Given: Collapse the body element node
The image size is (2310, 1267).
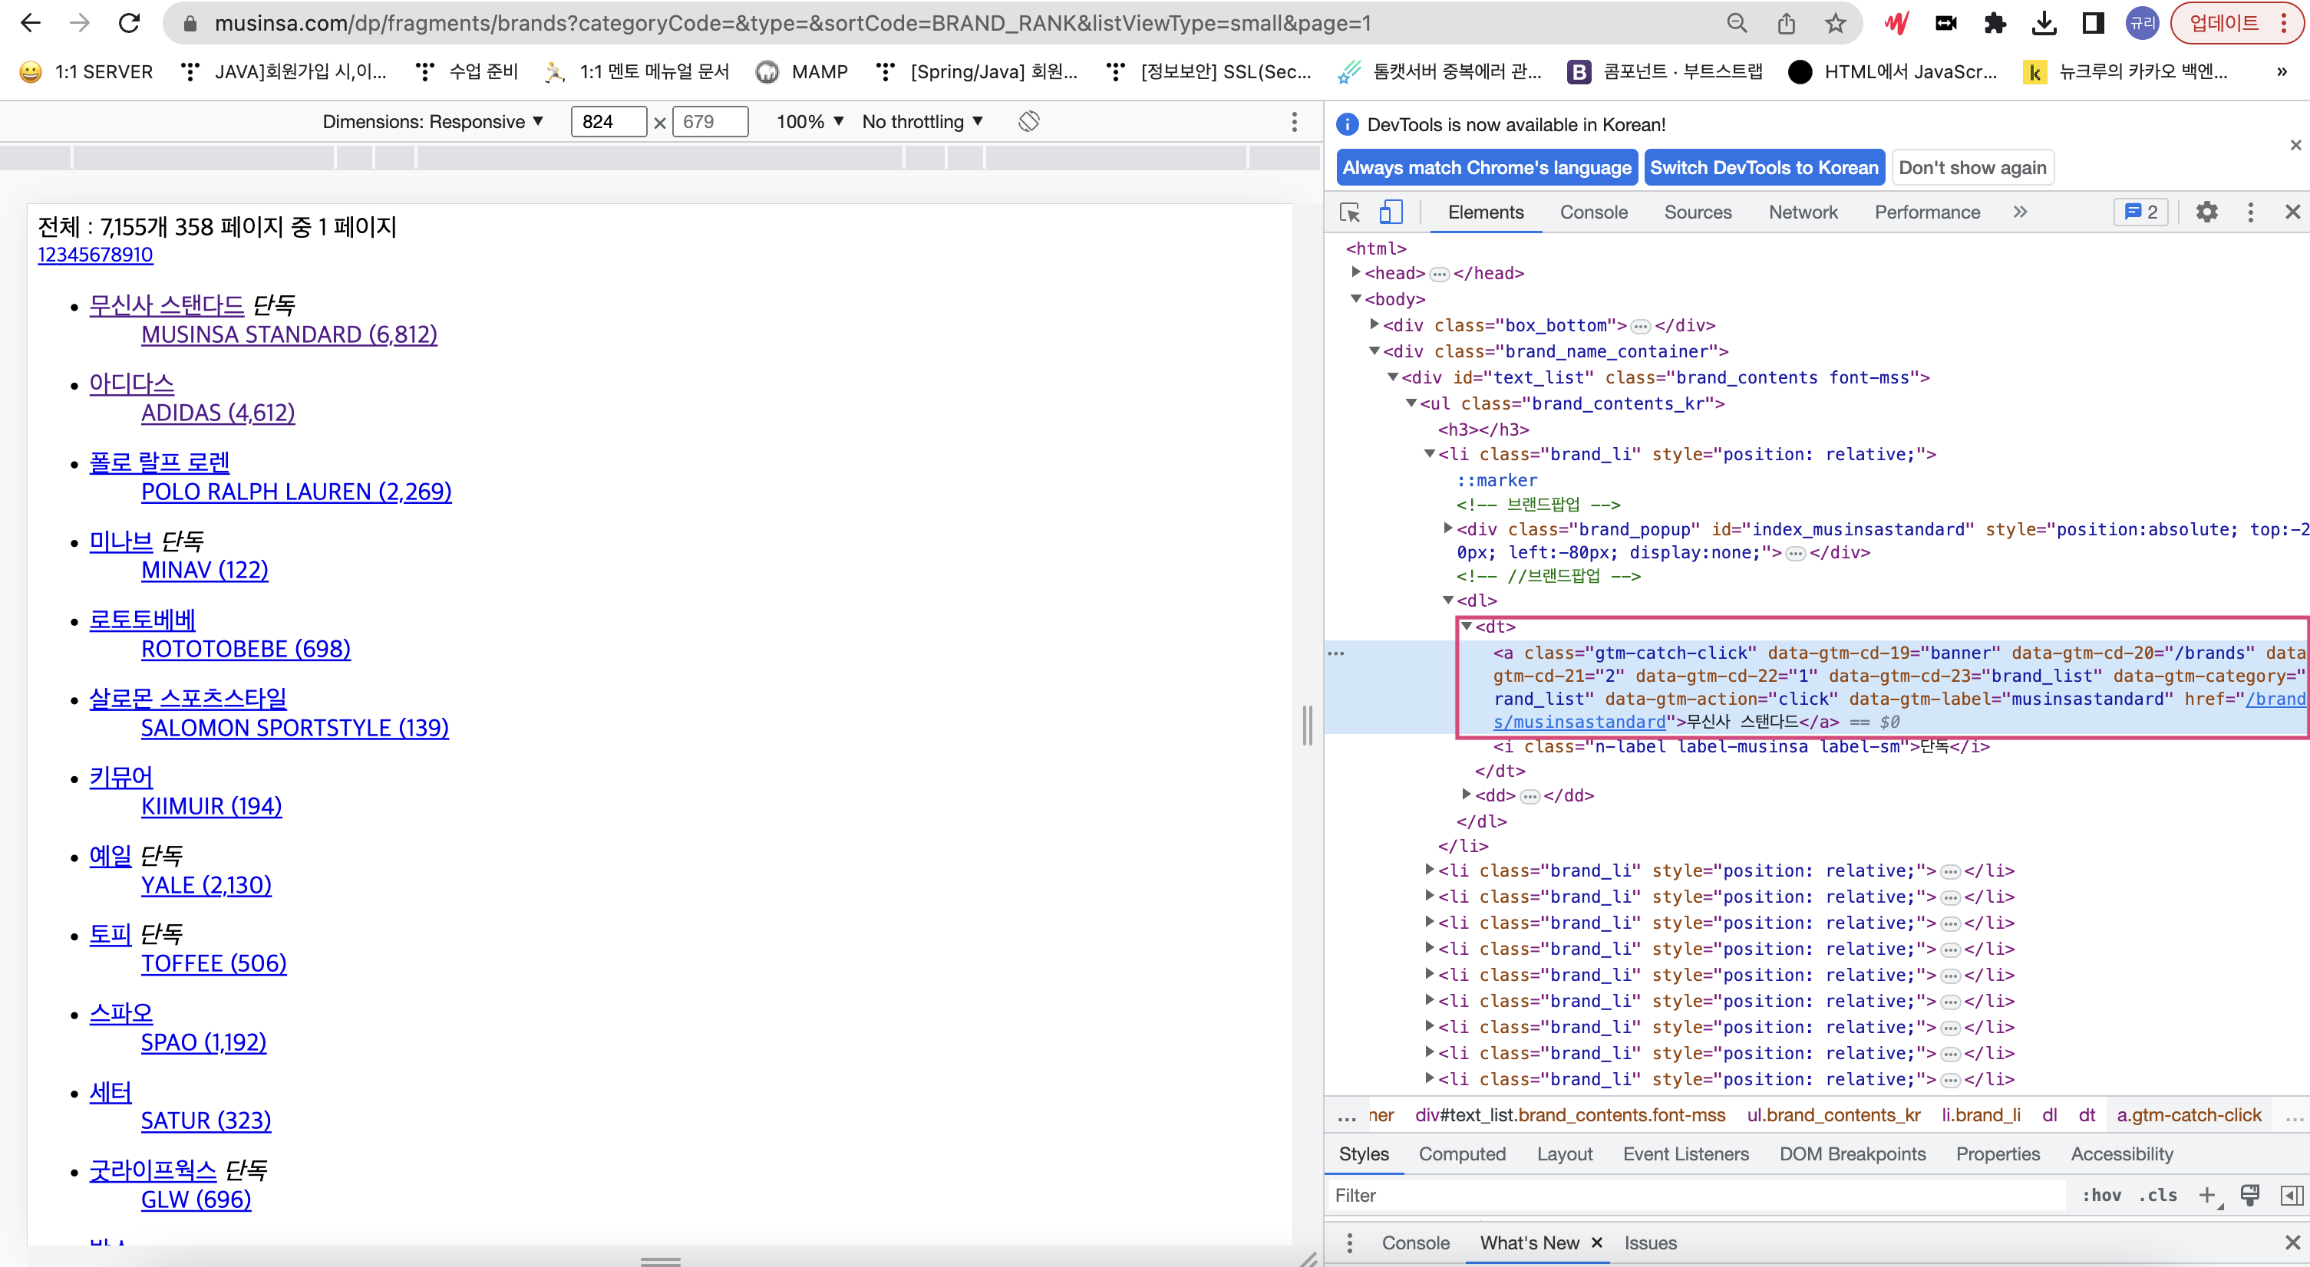Looking at the screenshot, I should [1357, 298].
